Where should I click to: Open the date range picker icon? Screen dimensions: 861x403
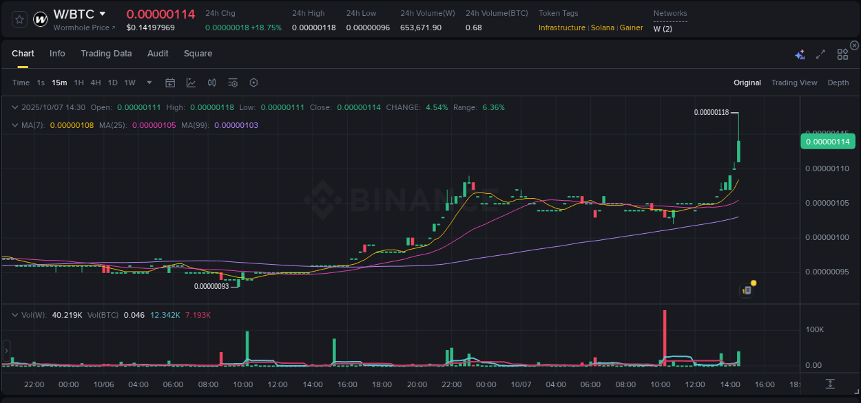pos(170,82)
